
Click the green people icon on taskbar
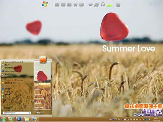(11, 119)
